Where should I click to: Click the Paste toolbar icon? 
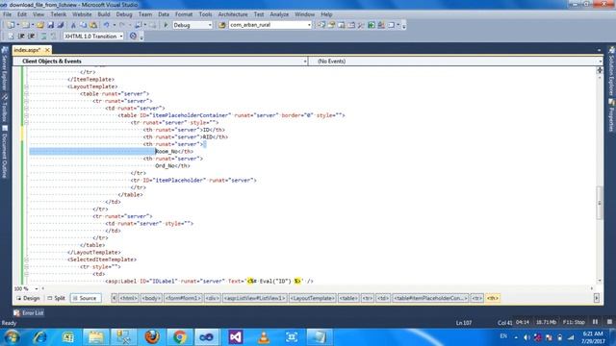pyautogui.click(x=93, y=25)
